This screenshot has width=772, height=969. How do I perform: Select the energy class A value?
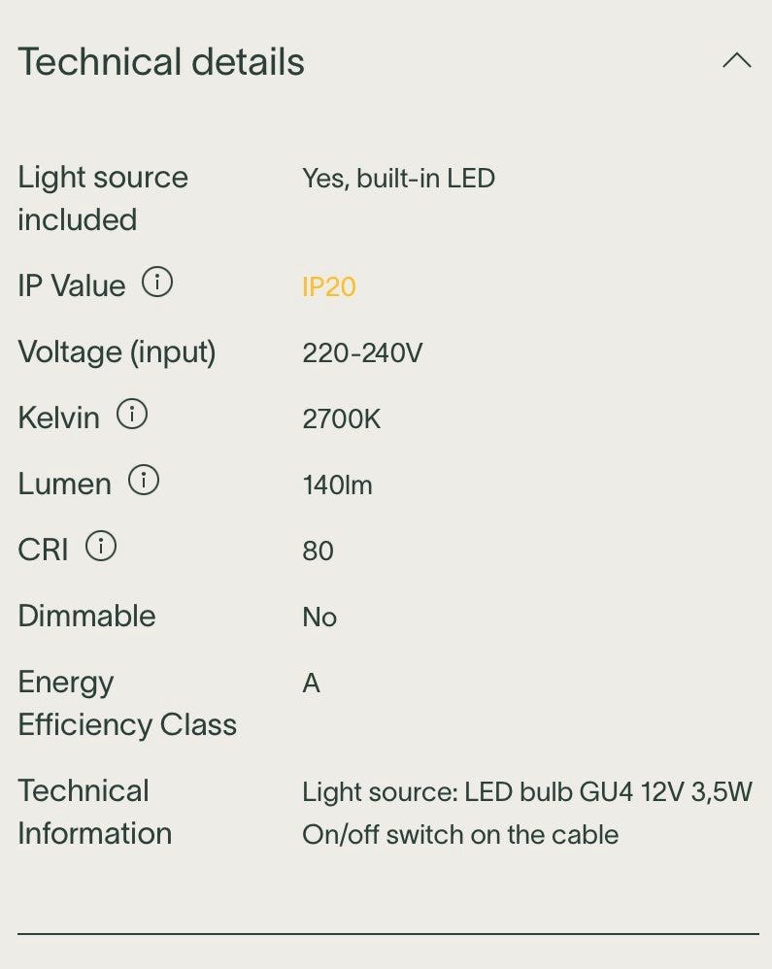[311, 684]
